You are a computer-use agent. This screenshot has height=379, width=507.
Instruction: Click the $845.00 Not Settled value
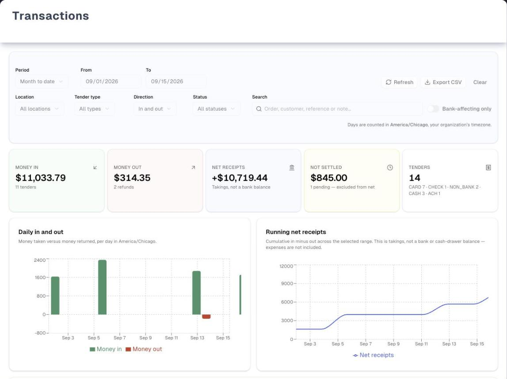(x=328, y=177)
